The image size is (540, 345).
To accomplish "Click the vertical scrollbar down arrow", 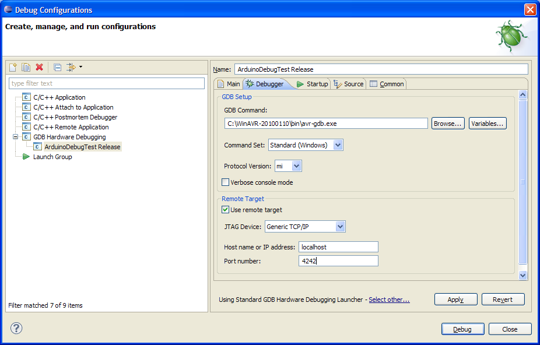I will point(523,275).
